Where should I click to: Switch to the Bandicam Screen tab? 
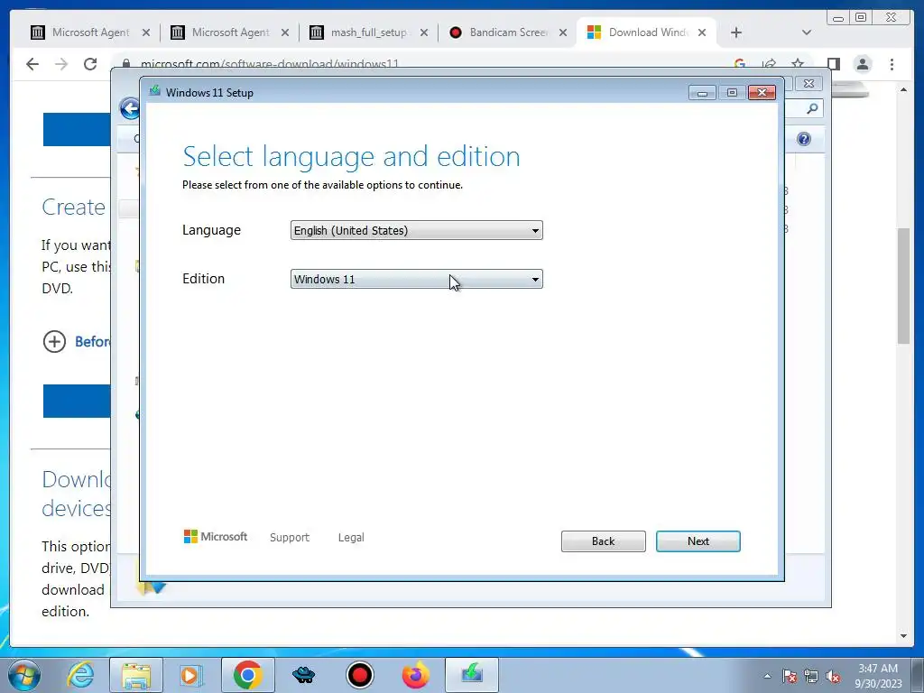point(508,32)
